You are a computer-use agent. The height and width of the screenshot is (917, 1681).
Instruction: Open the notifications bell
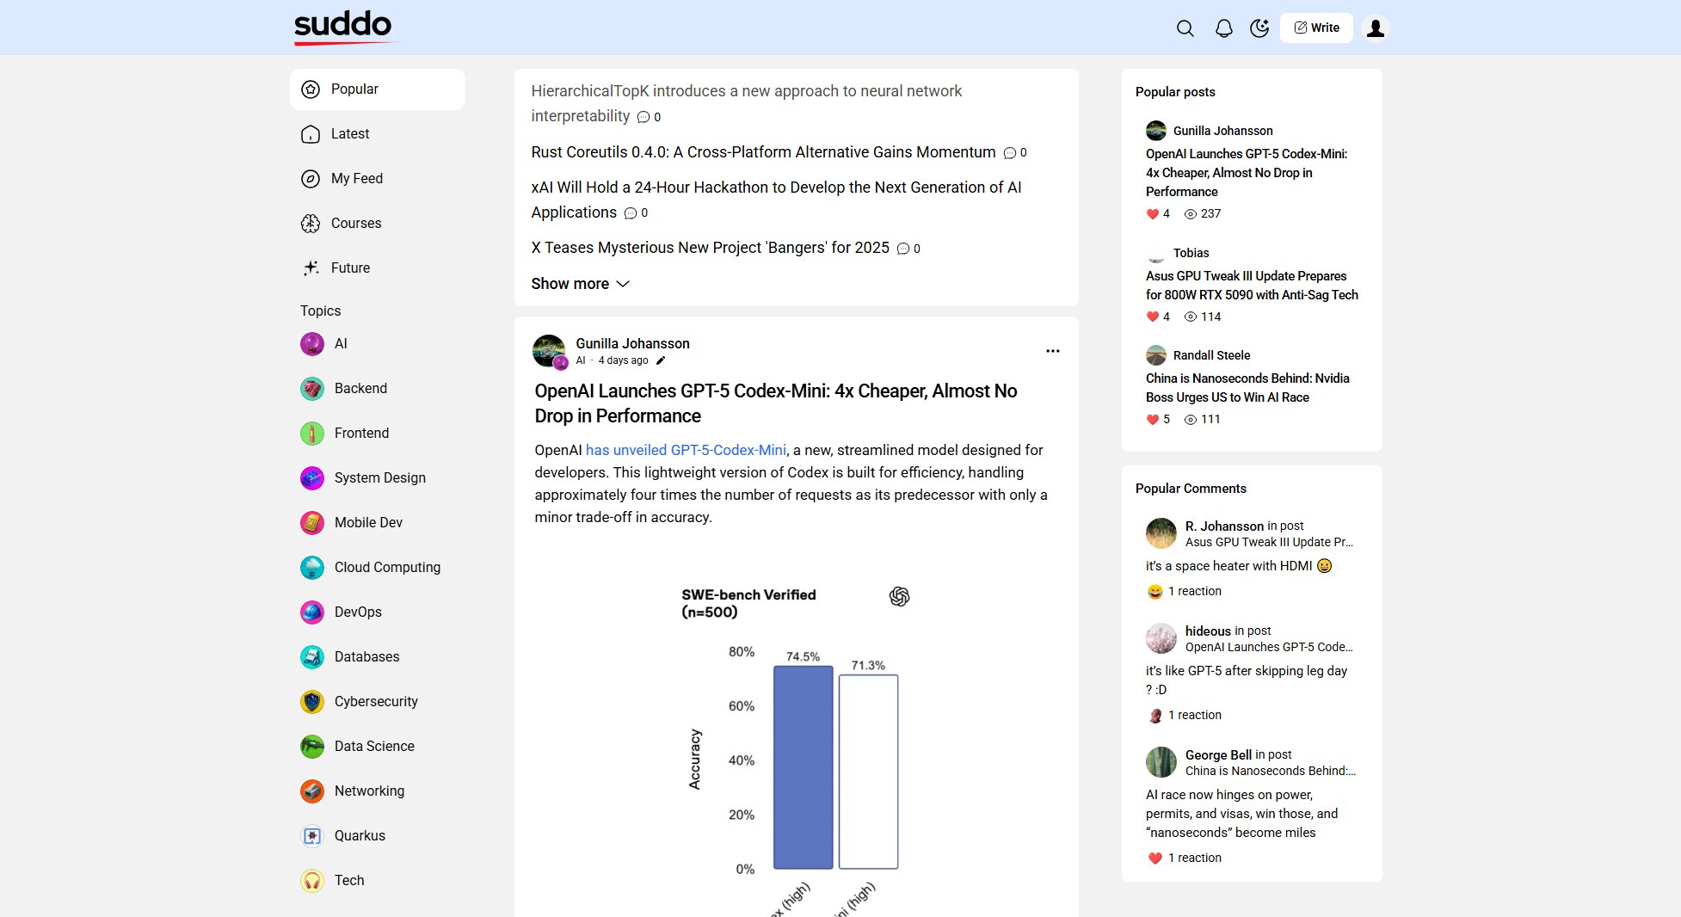point(1222,28)
